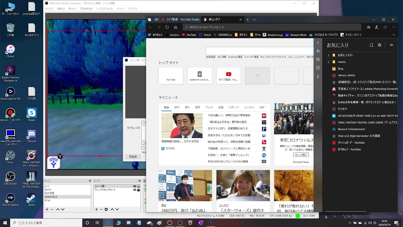
Task: Select 国内 news tab in マイニュース
Action: pyautogui.click(x=177, y=107)
